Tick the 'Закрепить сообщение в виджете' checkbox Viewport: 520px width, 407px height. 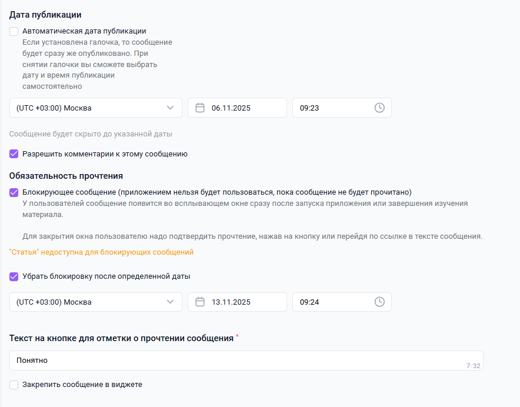(x=14, y=385)
